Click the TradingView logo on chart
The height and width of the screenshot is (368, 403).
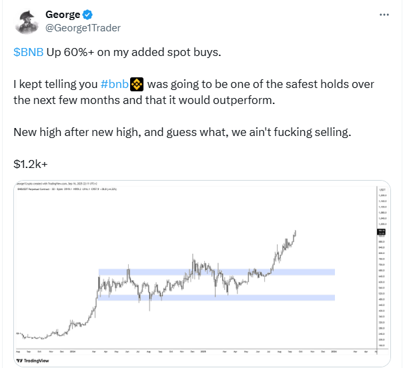32,356
